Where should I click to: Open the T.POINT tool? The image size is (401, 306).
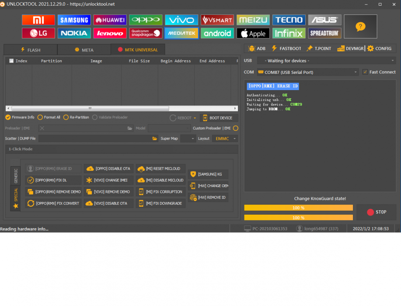[319, 49]
